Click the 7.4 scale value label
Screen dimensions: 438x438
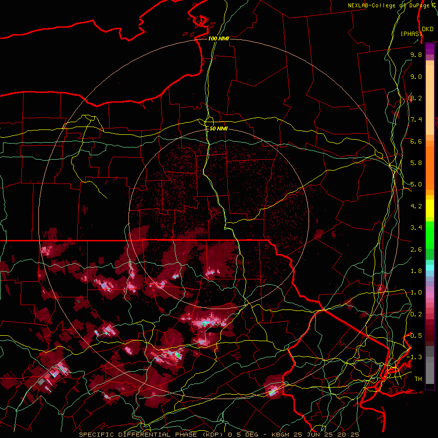(x=416, y=120)
